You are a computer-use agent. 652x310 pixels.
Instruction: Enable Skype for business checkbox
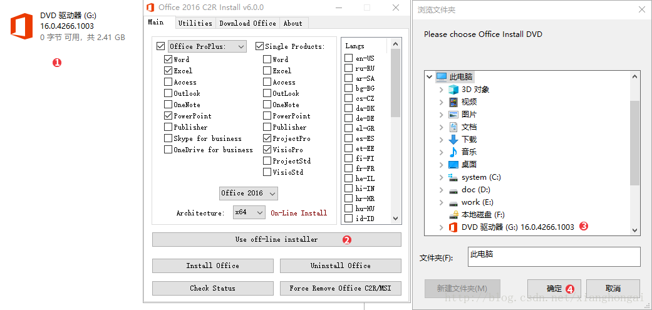(x=168, y=138)
